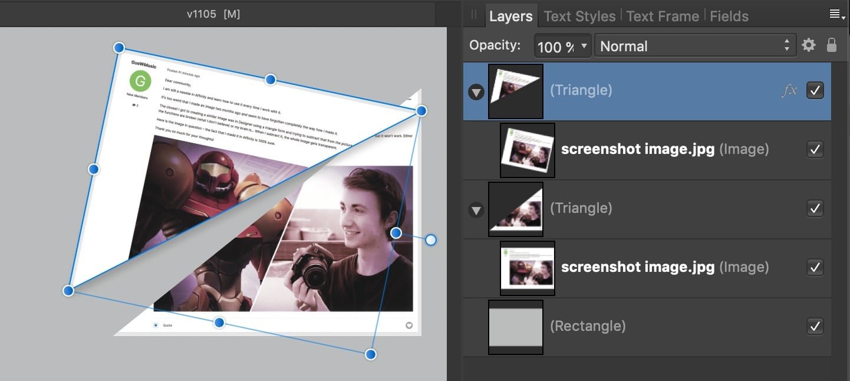This screenshot has width=850, height=381.
Task: Click the right edge midpoint handle
Action: click(x=396, y=233)
